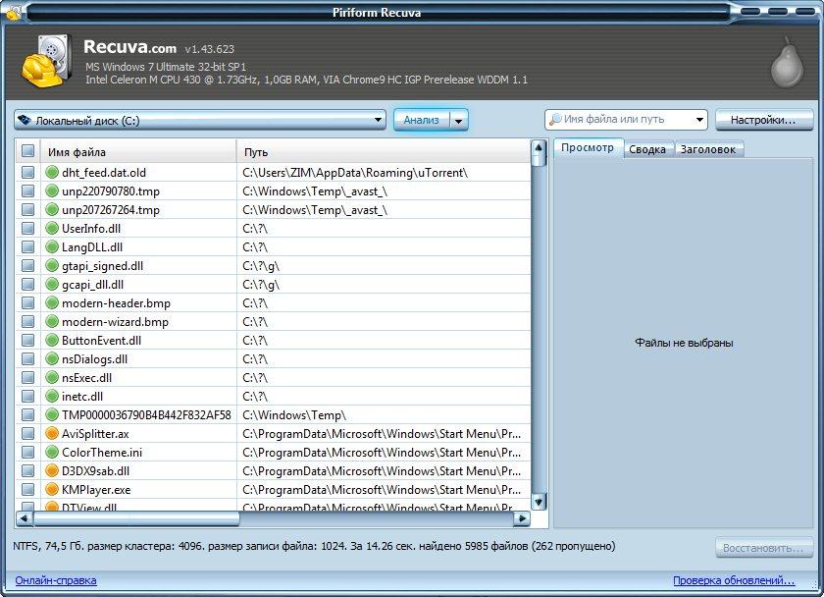824x597 pixels.
Task: Click the Восстановить... recover button
Action: [763, 548]
